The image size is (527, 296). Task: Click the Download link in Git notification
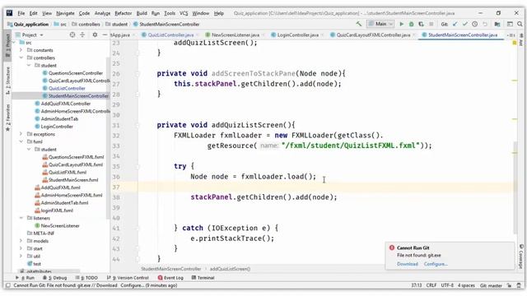pyautogui.click(x=408, y=264)
